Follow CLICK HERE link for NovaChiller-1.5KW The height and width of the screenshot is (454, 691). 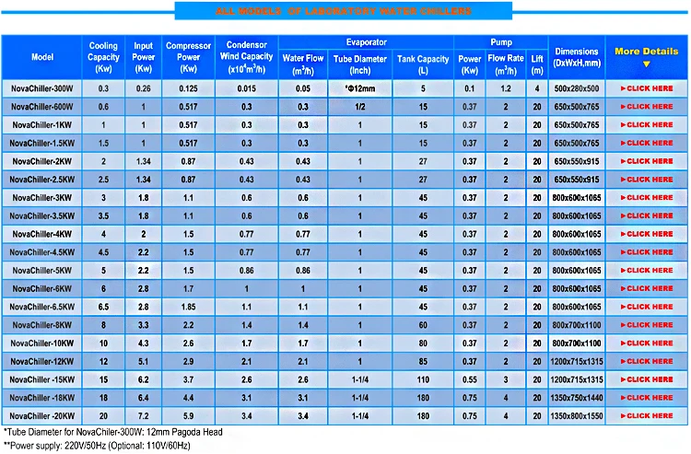tap(647, 143)
